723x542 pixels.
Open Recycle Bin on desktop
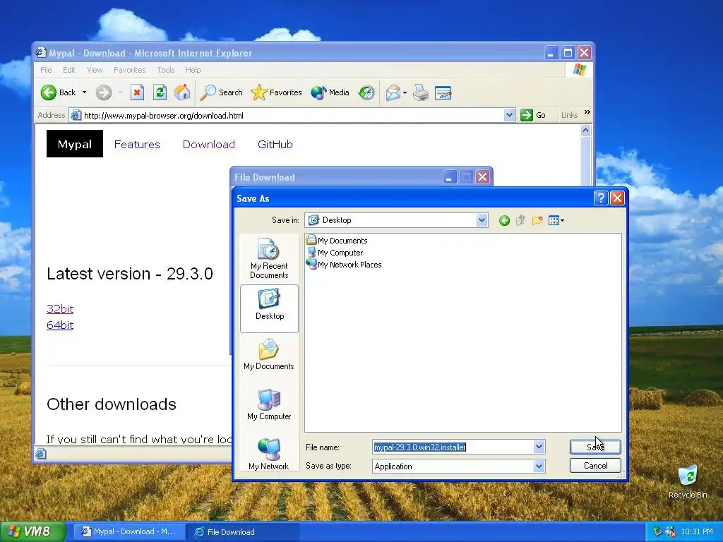[688, 481]
